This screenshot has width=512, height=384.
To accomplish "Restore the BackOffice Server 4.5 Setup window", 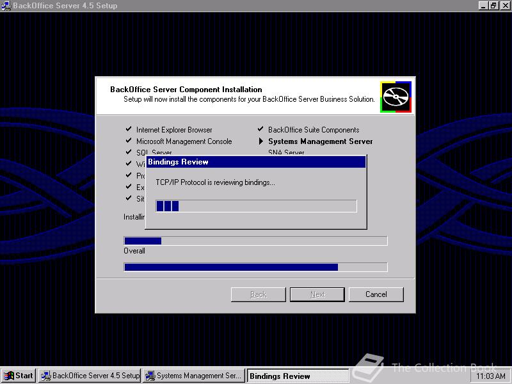I will coord(493,6).
